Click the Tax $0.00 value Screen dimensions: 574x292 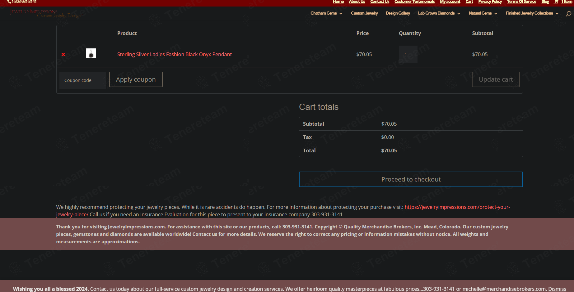tap(387, 137)
